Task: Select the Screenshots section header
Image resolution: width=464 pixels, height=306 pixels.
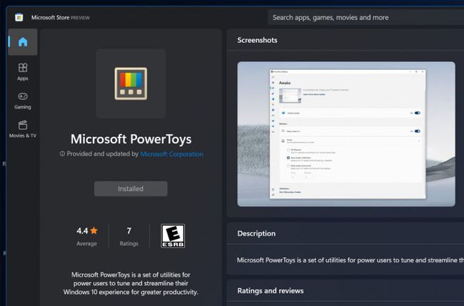Action: click(258, 40)
